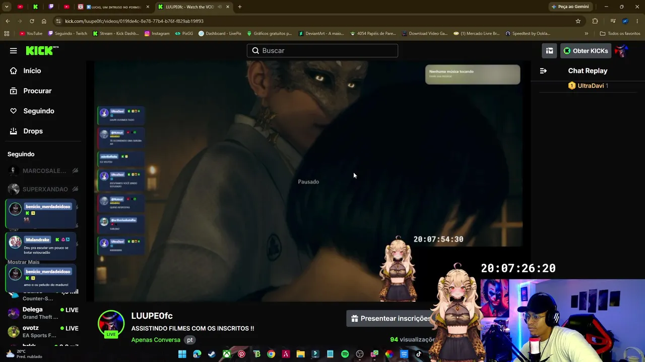Bookmark this page with the star

[x=578, y=21]
